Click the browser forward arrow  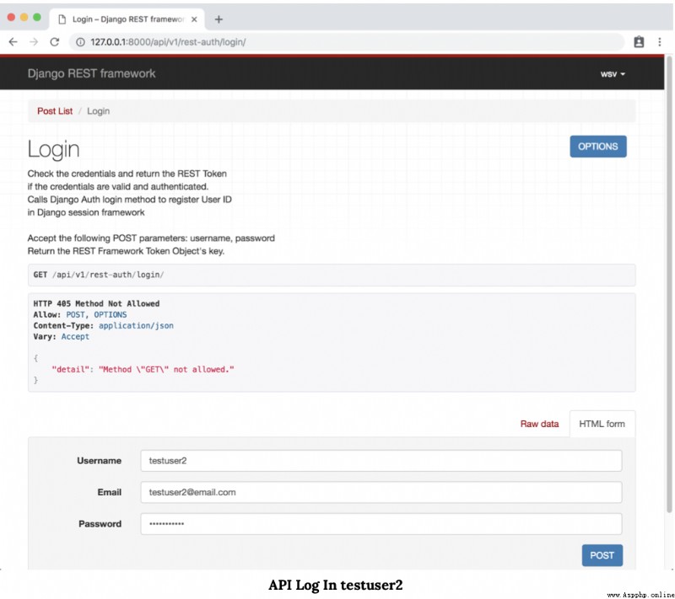point(34,42)
